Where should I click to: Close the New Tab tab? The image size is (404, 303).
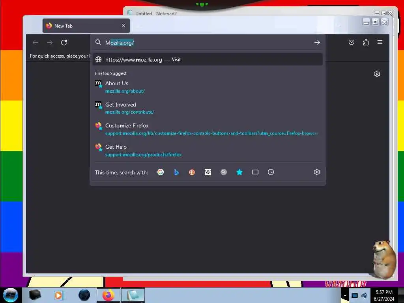point(123,26)
